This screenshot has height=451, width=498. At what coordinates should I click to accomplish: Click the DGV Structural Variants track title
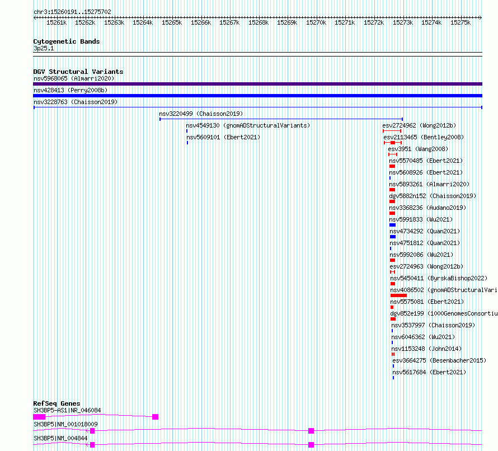click(x=78, y=72)
